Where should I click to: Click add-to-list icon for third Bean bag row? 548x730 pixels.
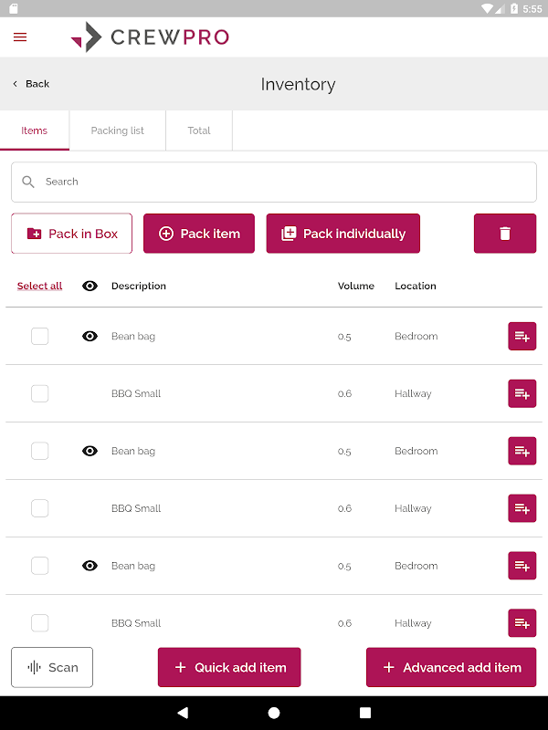click(x=522, y=567)
